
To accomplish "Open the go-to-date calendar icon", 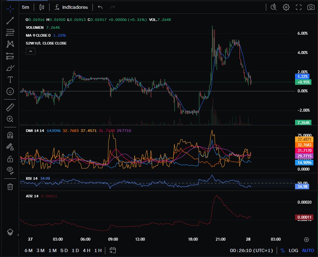I will pyautogui.click(x=112, y=250).
